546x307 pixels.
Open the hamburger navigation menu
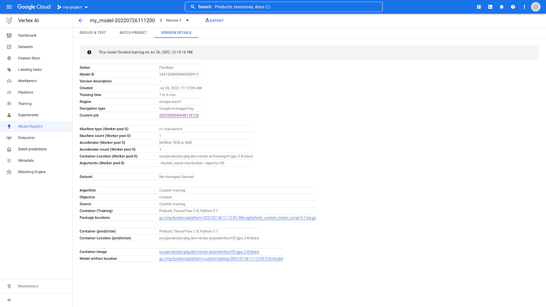click(9, 7)
